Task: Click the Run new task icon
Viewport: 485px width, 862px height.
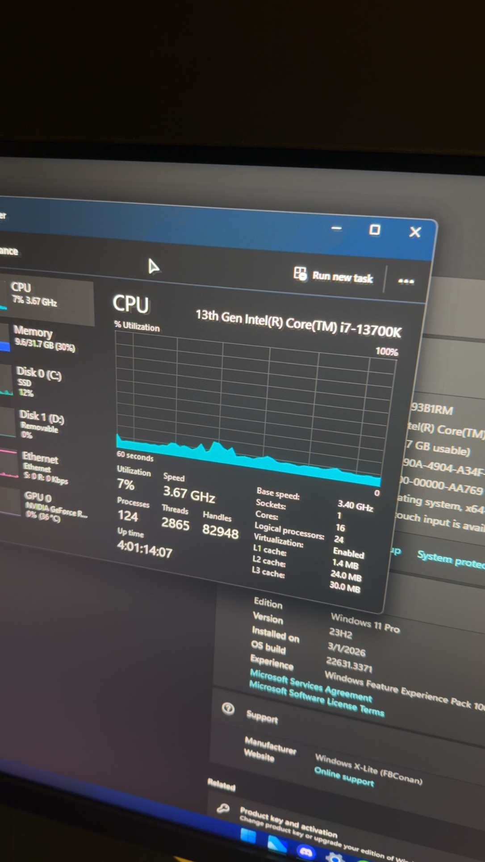Action: click(x=300, y=273)
